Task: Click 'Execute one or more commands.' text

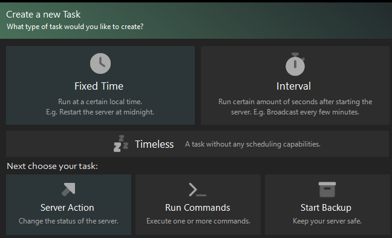Action: [198, 221]
